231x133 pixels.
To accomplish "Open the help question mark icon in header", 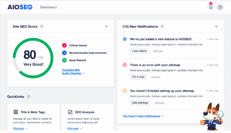I will pyautogui.click(x=220, y=7).
